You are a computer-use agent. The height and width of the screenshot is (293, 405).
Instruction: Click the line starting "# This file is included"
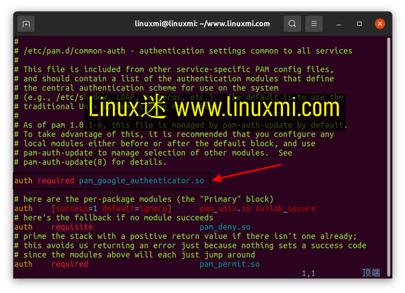[x=174, y=70]
